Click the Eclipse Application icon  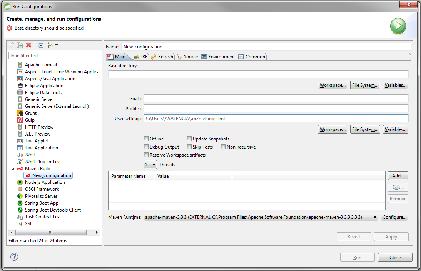pyautogui.click(x=20, y=86)
